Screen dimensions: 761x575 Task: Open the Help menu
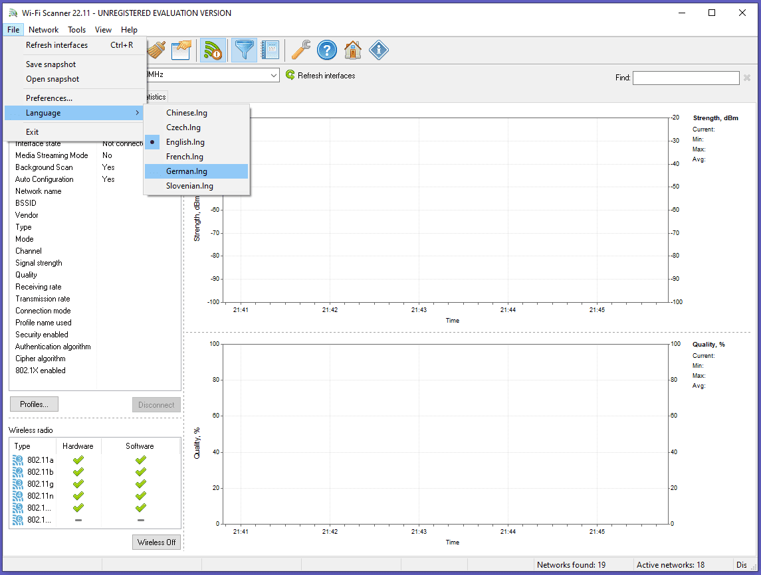[x=129, y=30]
